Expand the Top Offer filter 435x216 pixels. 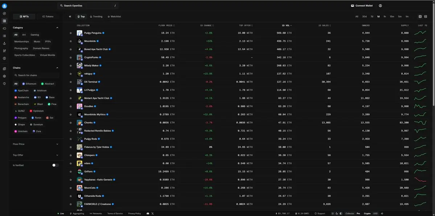[36, 155]
